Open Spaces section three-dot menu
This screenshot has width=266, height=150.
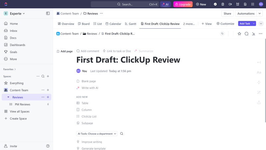coord(38,76)
